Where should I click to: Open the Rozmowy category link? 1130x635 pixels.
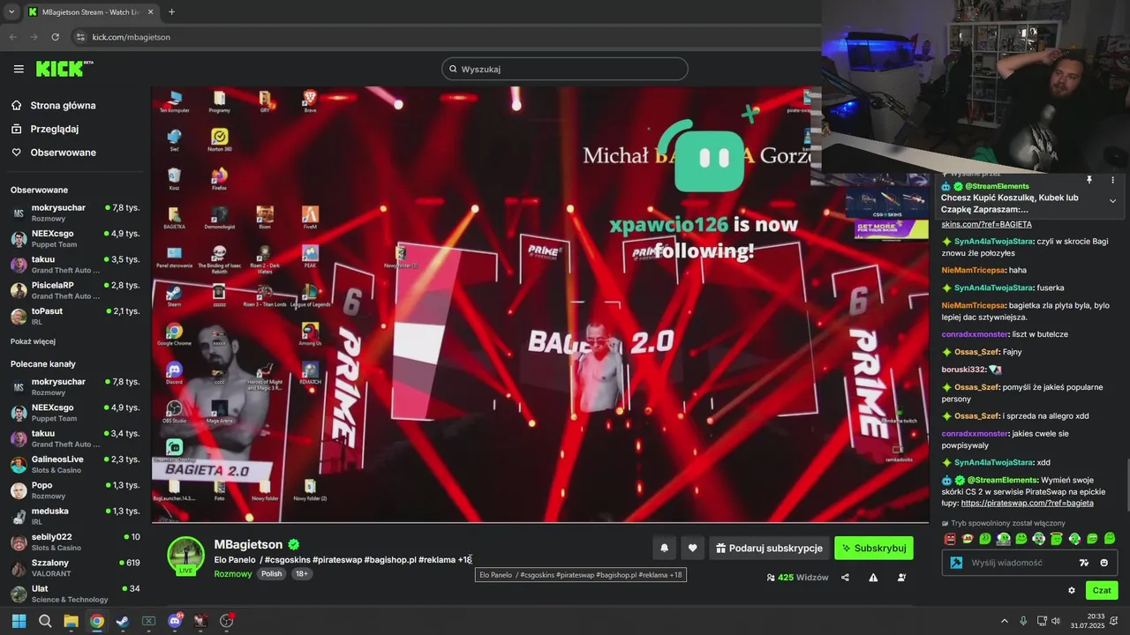point(233,574)
